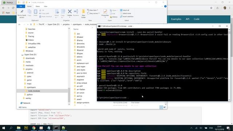Click cmd window vertical scrollbar
Image resolution: width=233 pixels, height=131 pixels.
click(x=229, y=65)
